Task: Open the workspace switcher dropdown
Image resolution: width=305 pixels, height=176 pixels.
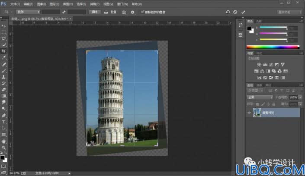Action: [x=289, y=12]
